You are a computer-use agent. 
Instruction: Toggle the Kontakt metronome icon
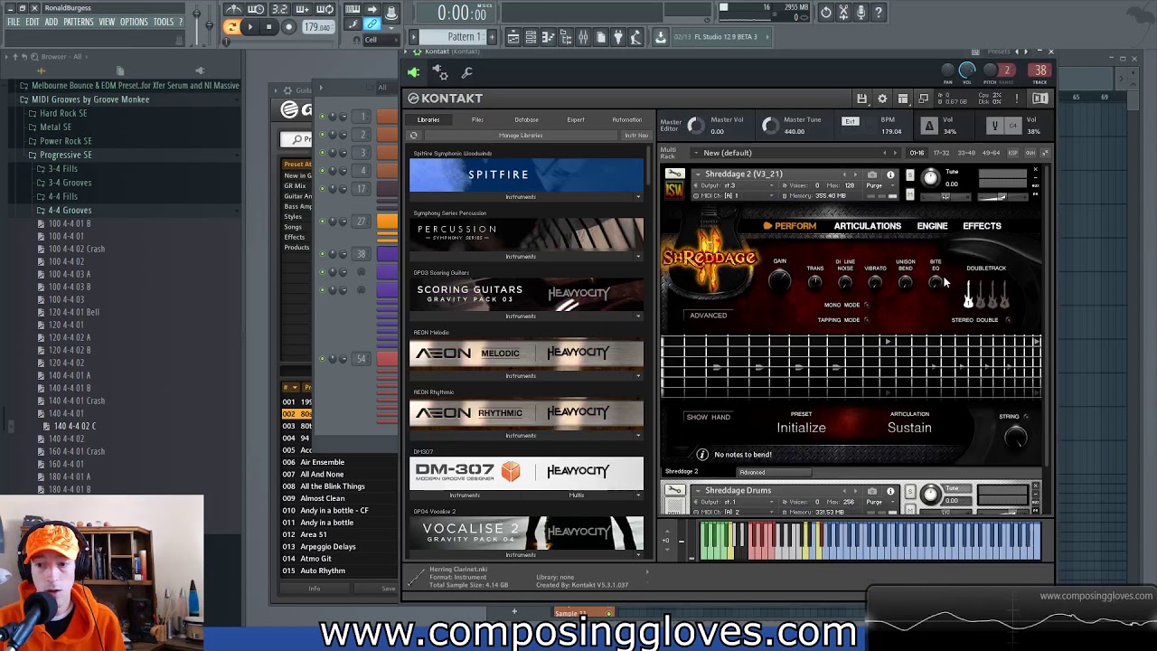[x=929, y=126]
